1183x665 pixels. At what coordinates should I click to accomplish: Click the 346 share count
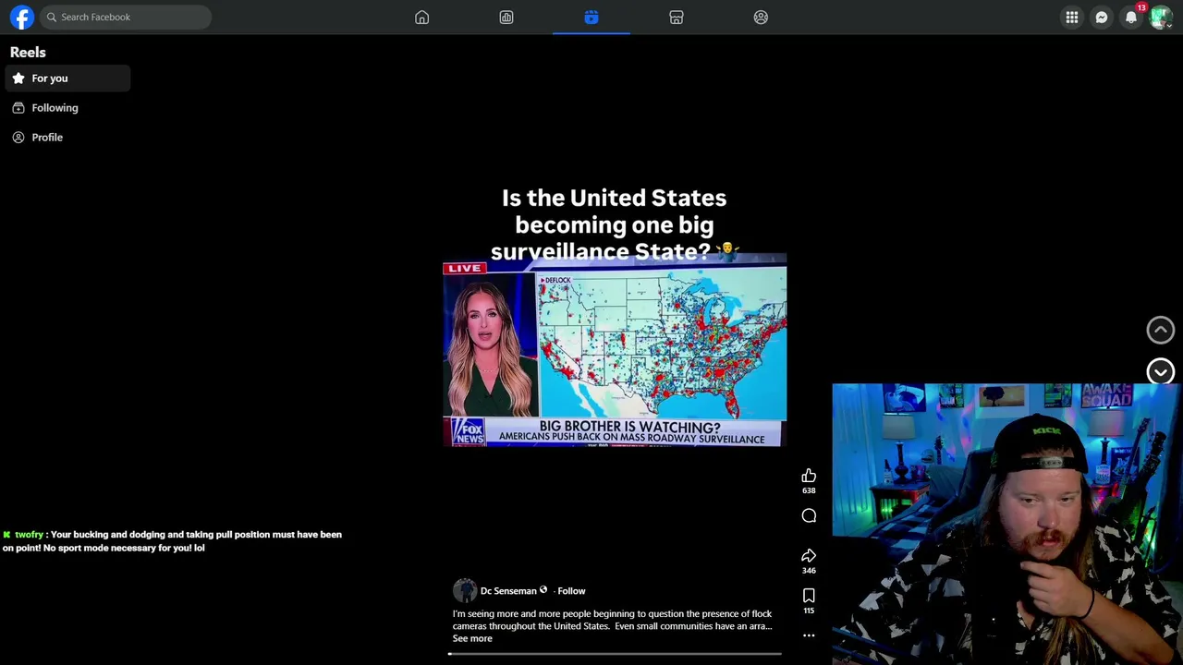809,571
